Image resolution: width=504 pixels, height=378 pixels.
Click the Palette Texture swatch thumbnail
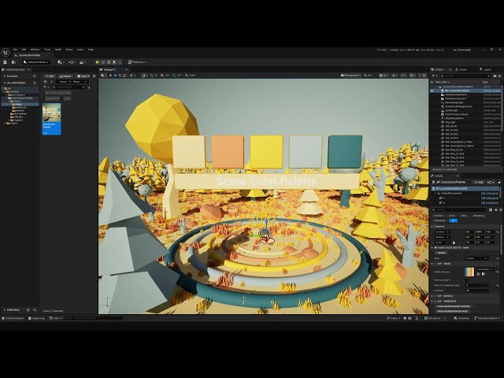469,272
